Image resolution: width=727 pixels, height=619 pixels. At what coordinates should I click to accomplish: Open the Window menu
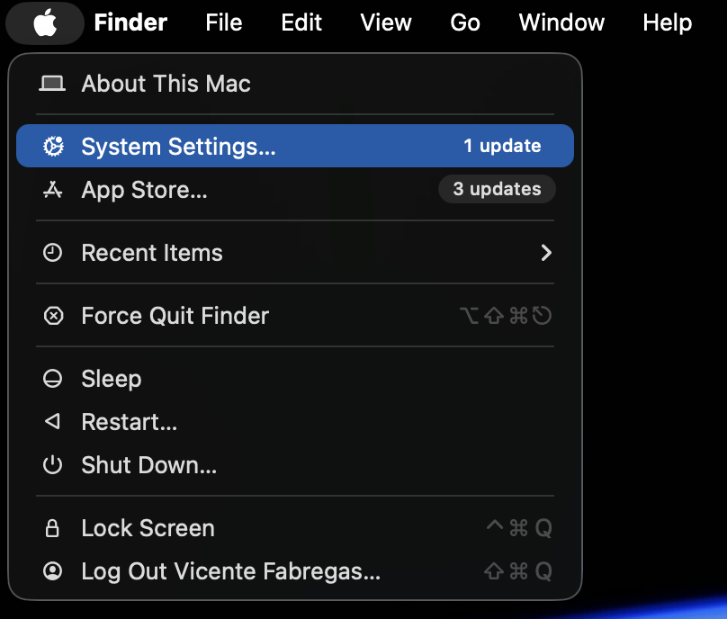coord(561,22)
